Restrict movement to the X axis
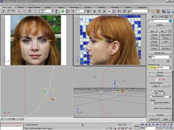This screenshot has width=174, height=130. (x=94, y=11)
